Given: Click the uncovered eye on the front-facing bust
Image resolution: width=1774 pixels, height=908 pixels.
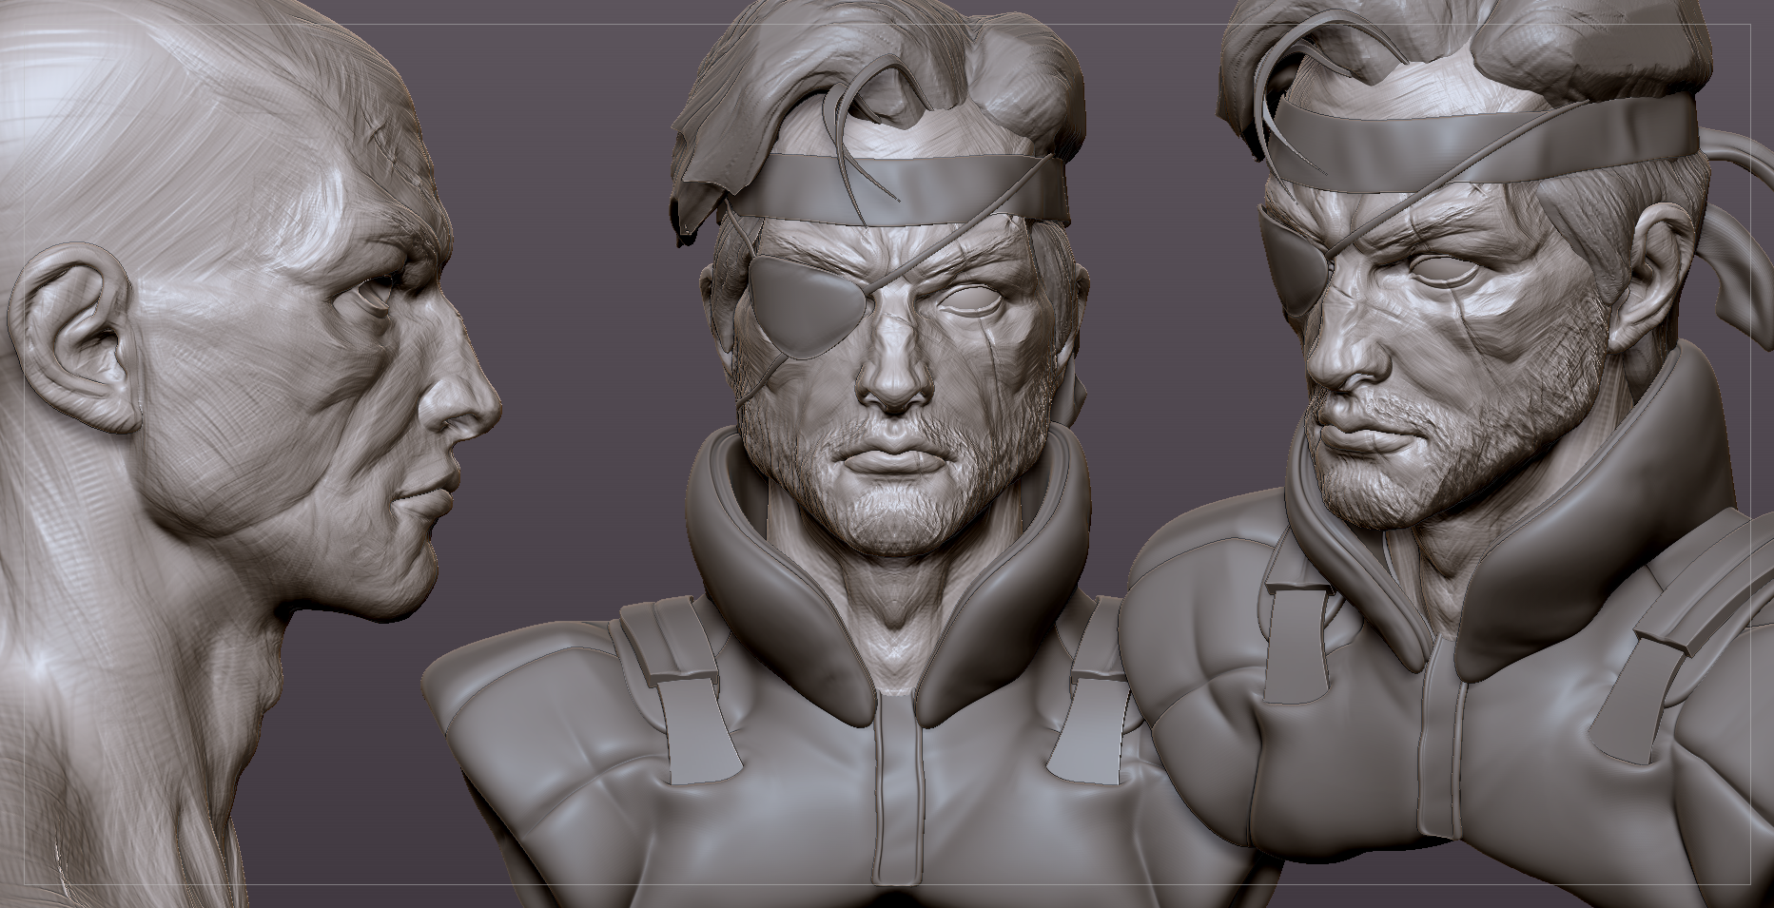Looking at the screenshot, I should (972, 301).
